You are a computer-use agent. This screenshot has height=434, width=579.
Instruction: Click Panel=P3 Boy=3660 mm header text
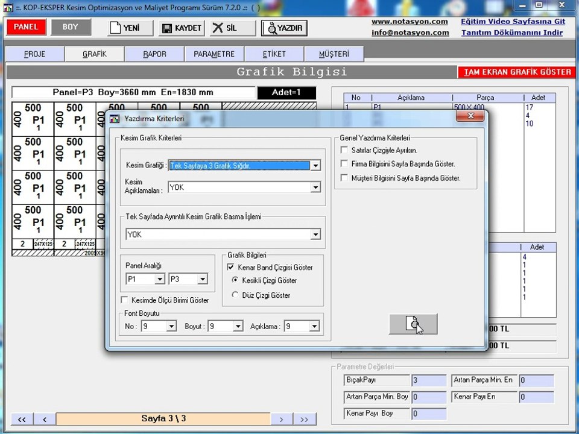(133, 92)
